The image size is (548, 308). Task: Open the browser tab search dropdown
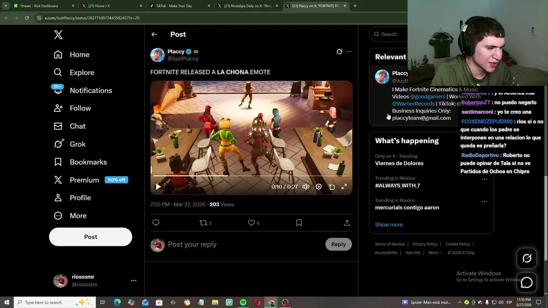[5, 6]
